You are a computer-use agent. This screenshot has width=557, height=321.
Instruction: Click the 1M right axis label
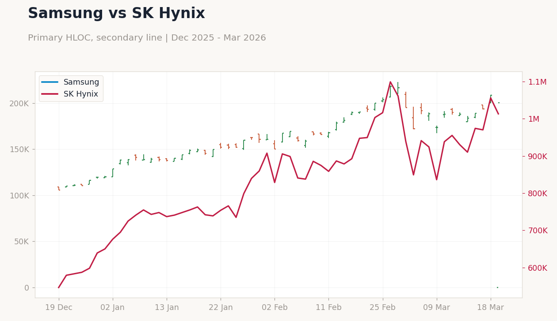pyautogui.click(x=534, y=119)
